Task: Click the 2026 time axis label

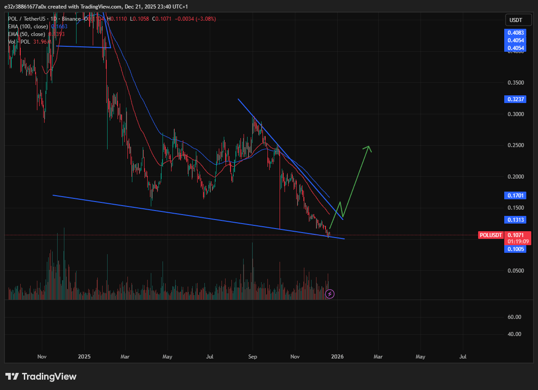Action: click(337, 356)
